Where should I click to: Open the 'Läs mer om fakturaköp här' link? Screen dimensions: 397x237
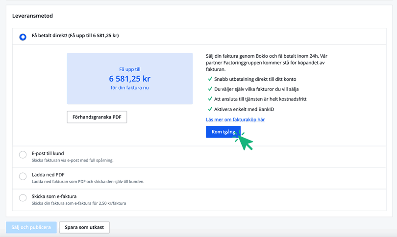pos(235,119)
